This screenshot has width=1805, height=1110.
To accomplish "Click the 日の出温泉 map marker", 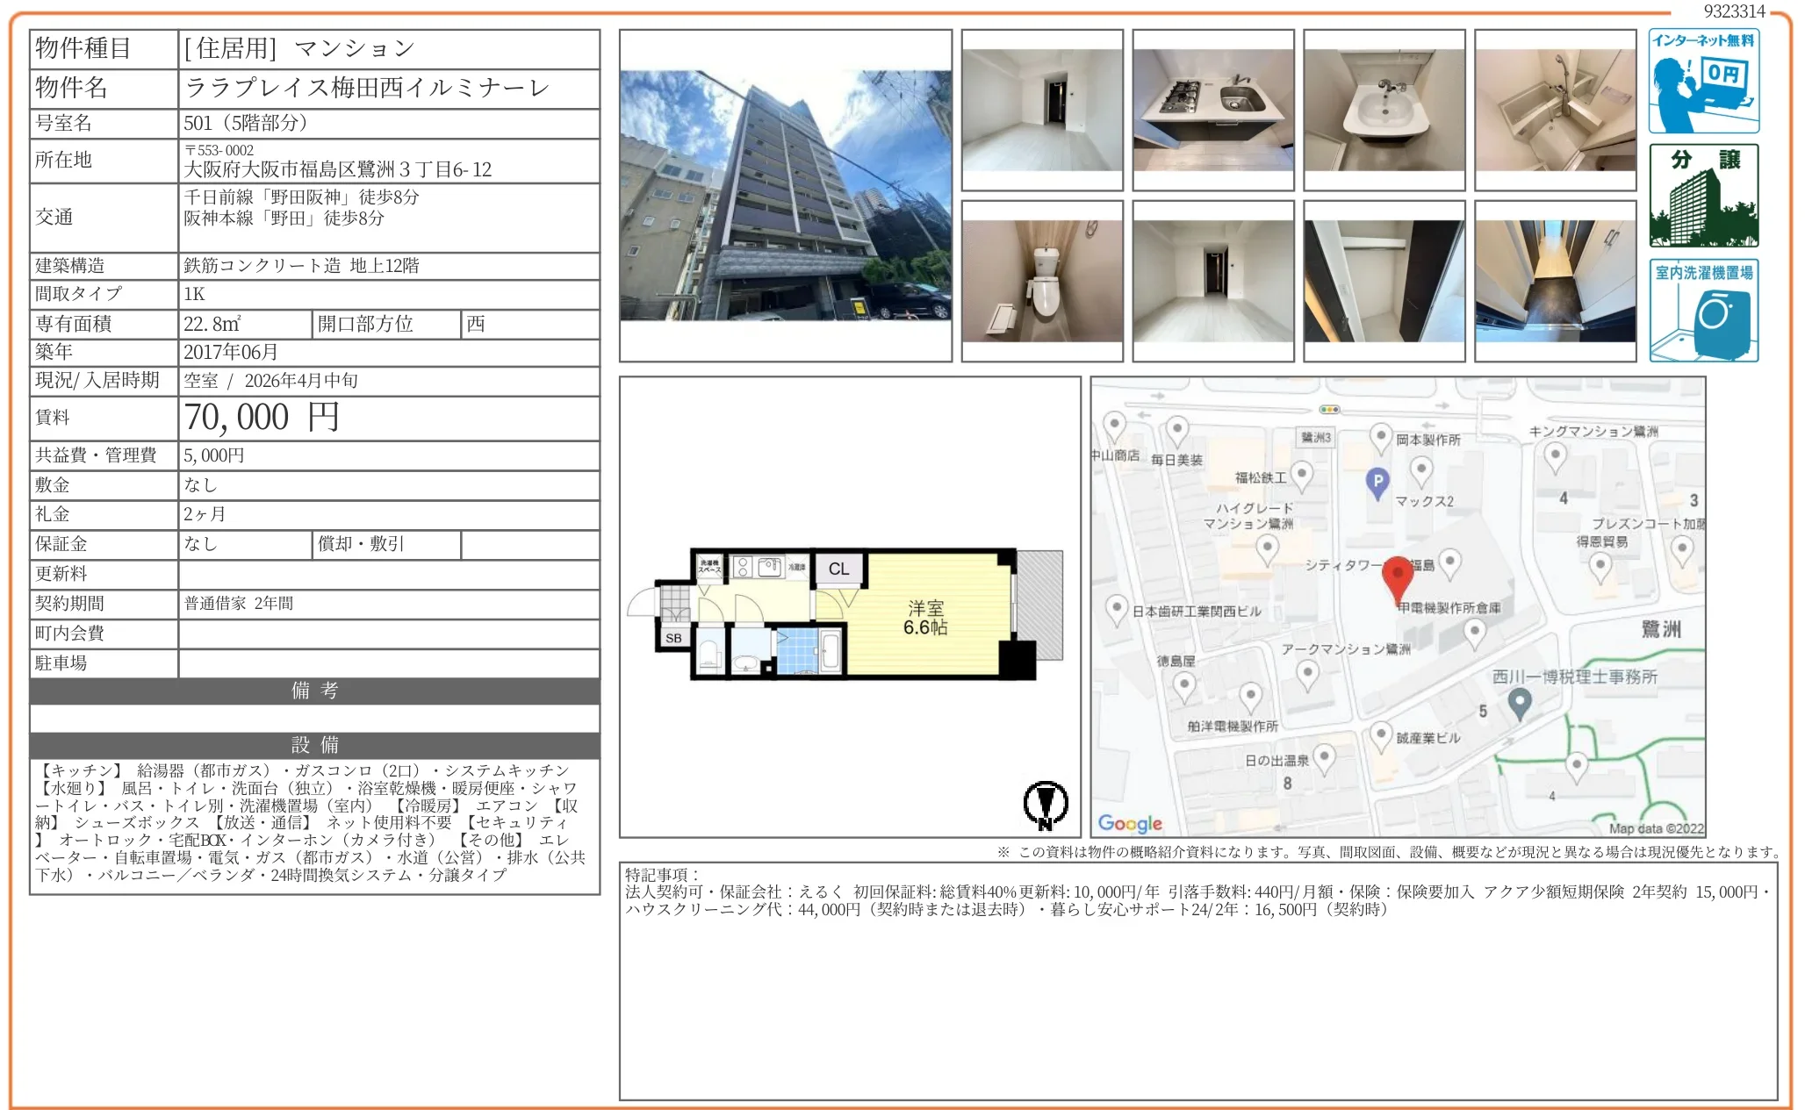I will point(1324,757).
